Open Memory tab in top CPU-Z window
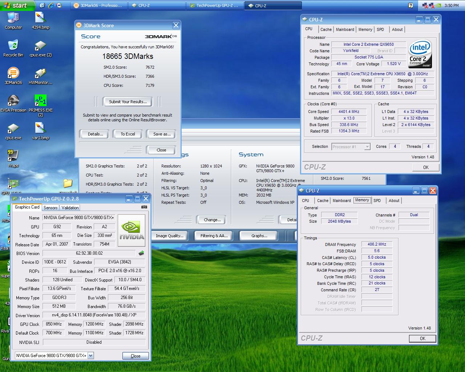465x372 pixels. [x=365, y=30]
